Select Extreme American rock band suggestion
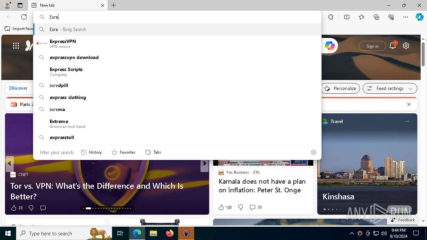The width and height of the screenshot is (427, 240). 177,124
